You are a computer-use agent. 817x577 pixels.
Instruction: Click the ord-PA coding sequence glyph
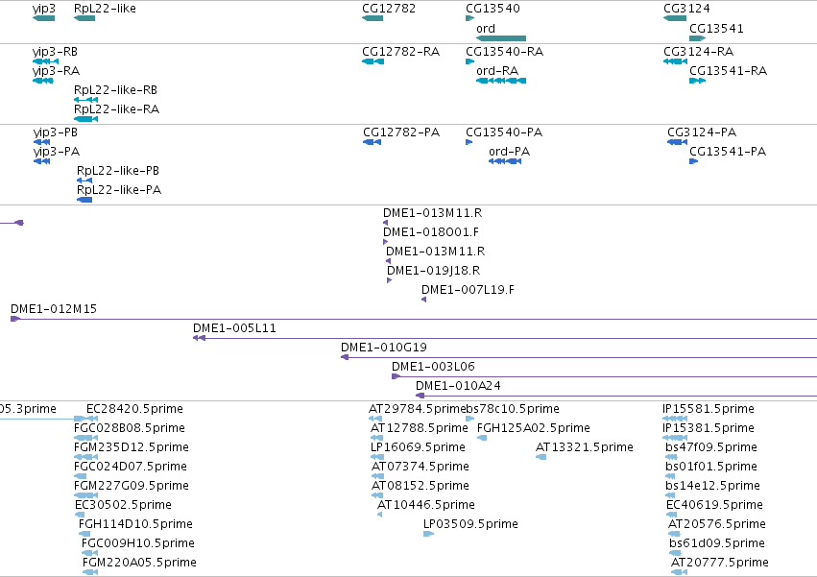click(x=505, y=161)
